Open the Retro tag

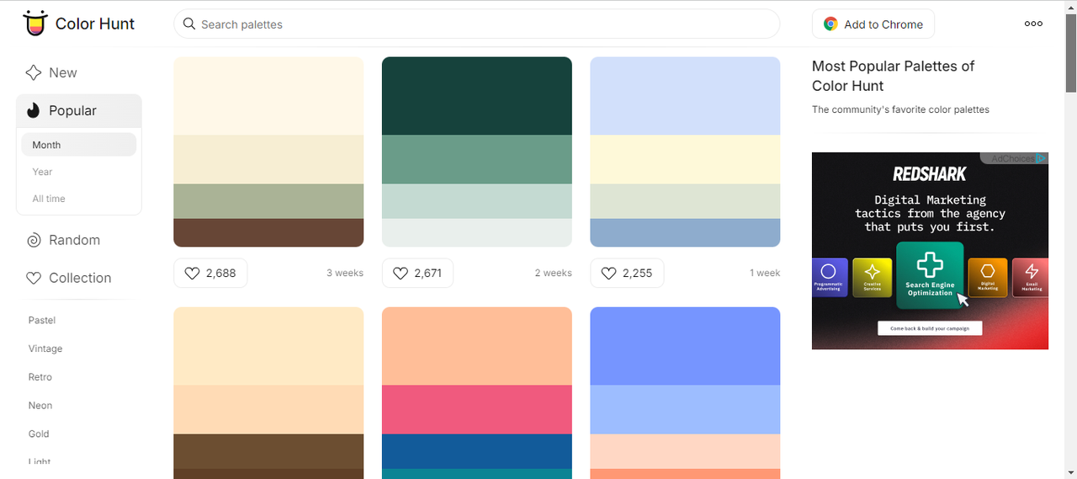[40, 377]
